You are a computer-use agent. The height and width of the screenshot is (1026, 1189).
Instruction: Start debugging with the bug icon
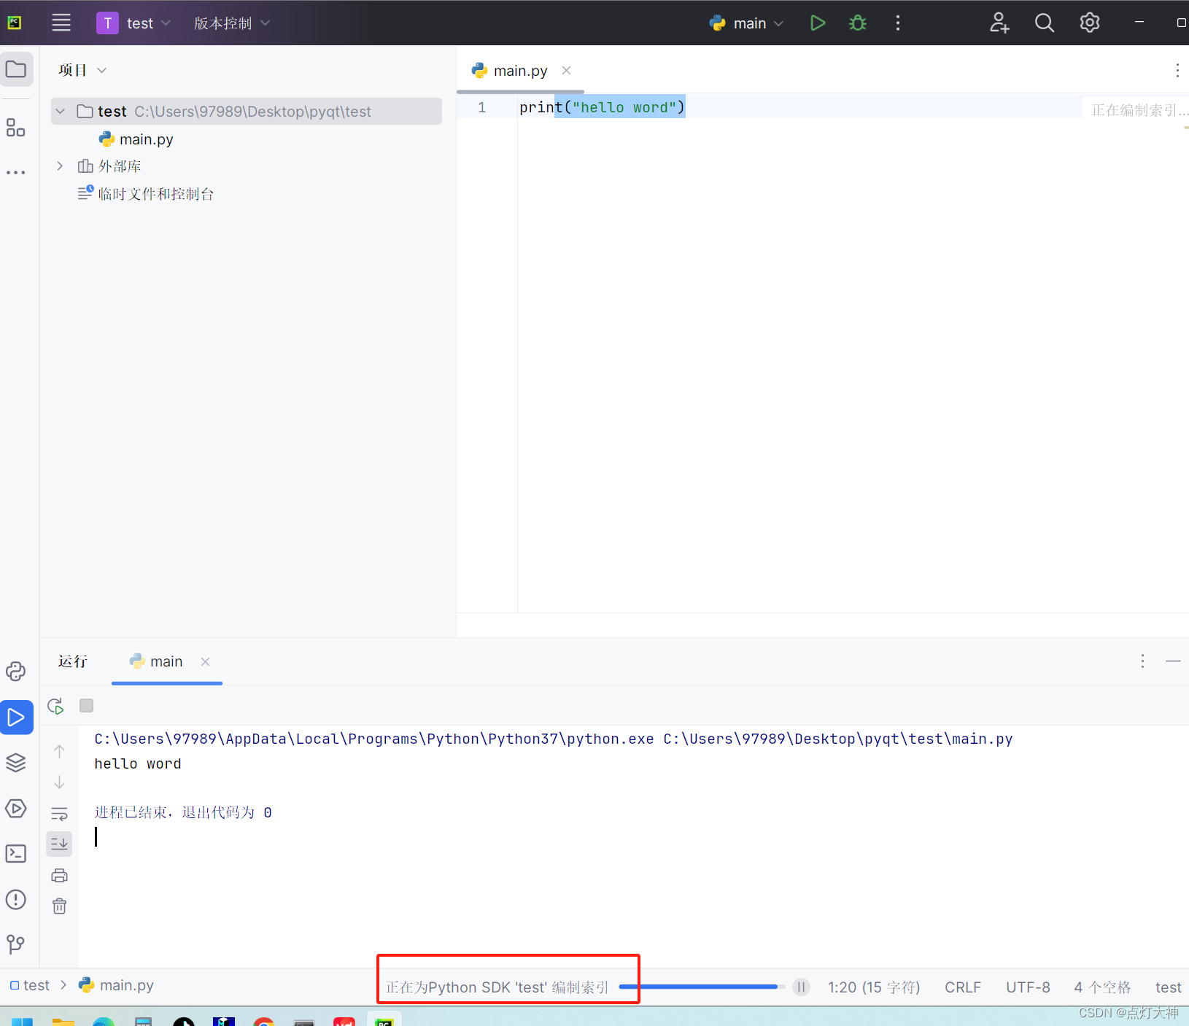(858, 23)
